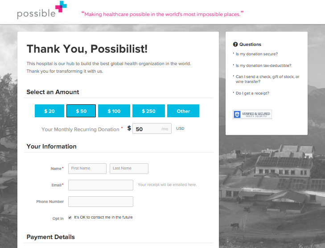Click the monthly recurring donation amount field
The height and width of the screenshot is (248, 325).
147,129
